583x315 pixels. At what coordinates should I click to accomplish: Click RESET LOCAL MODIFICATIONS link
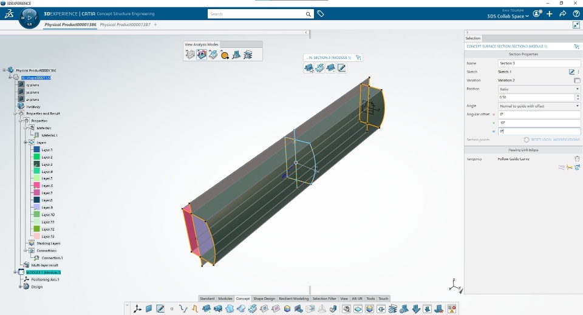tap(555, 140)
